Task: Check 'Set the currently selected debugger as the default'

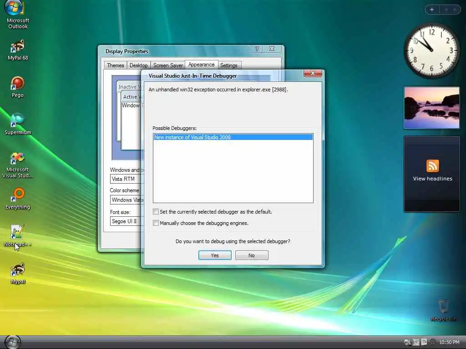Action: pos(156,212)
